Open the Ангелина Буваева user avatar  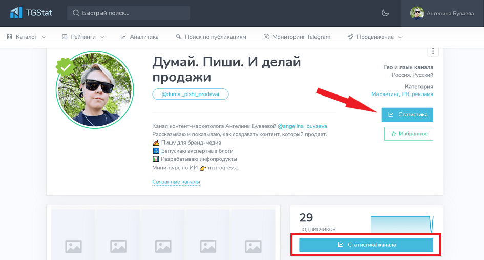click(417, 13)
